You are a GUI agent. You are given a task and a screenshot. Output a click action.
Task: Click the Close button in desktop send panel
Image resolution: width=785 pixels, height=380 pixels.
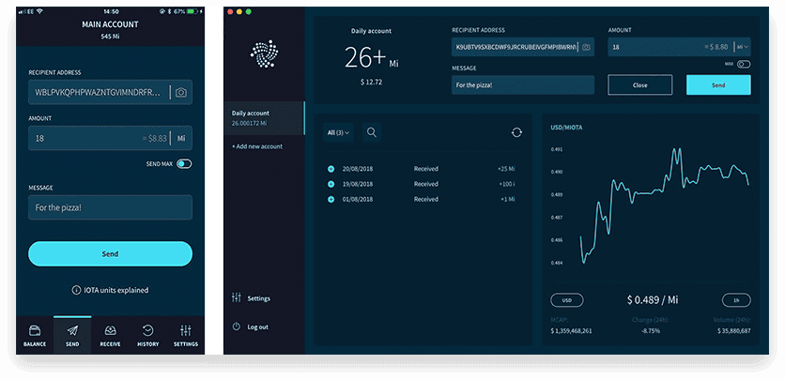(x=639, y=85)
